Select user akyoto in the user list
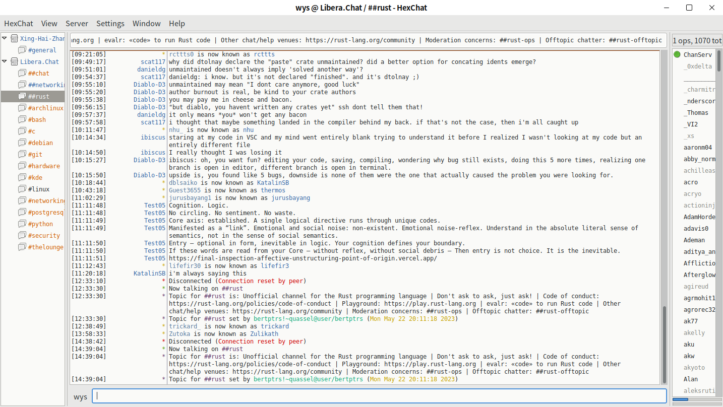The height and width of the screenshot is (407, 723). 694,367
